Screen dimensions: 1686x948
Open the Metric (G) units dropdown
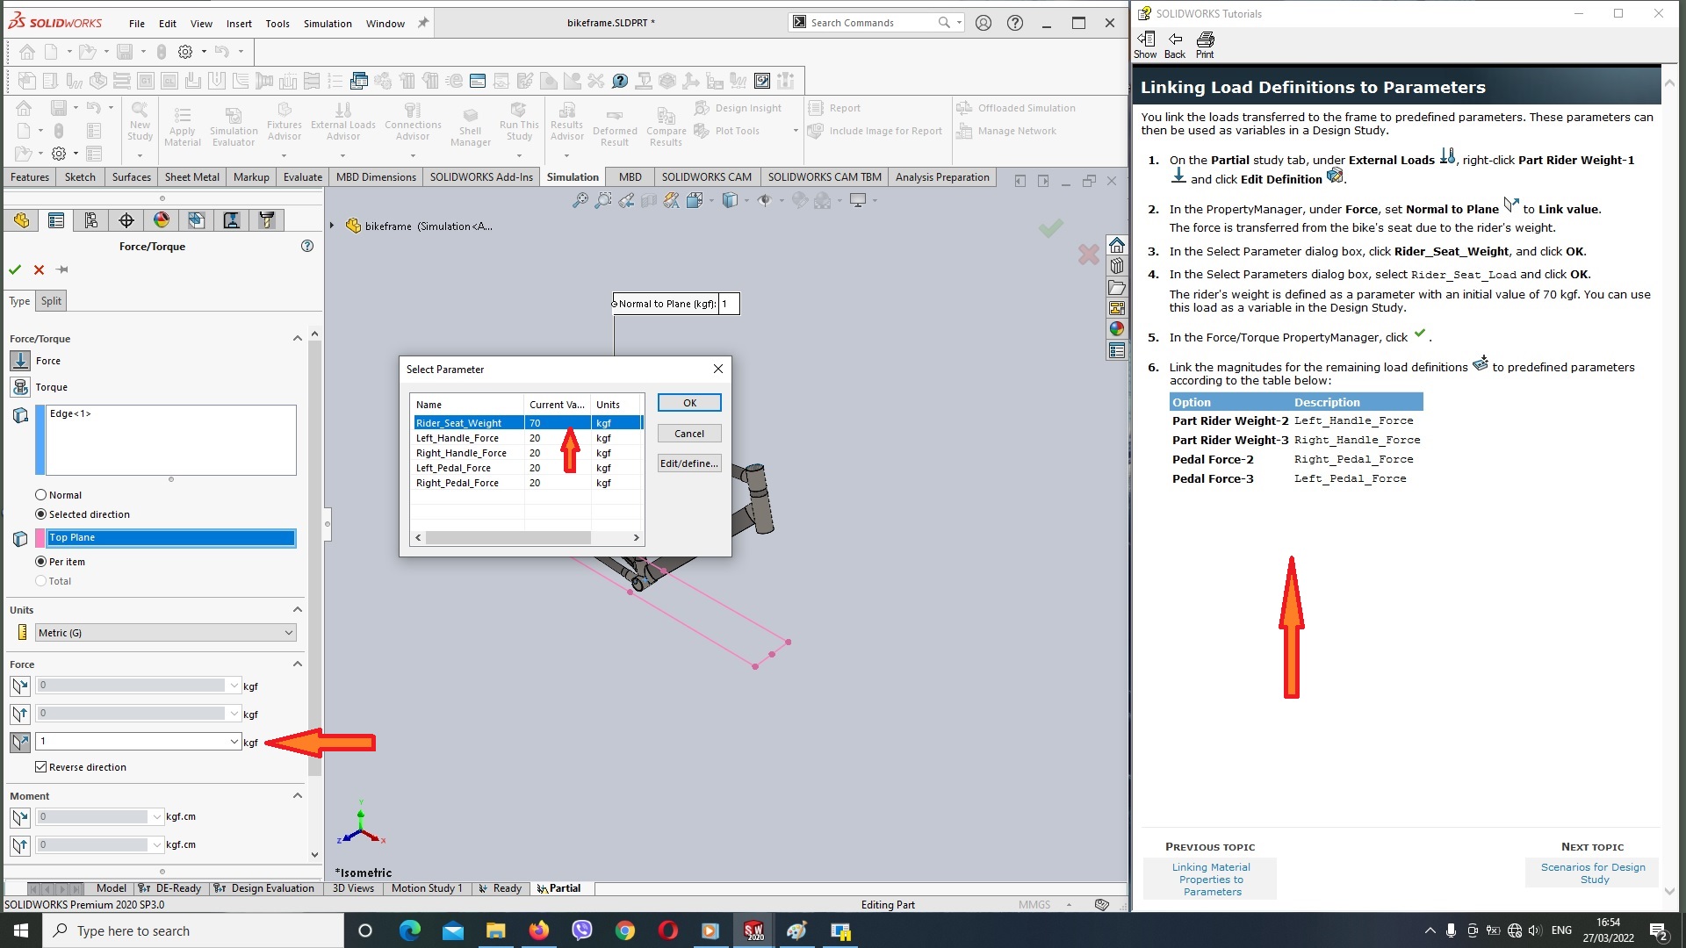(x=166, y=633)
